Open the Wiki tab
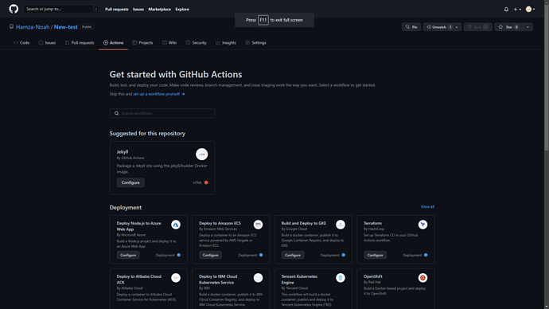 (169, 43)
